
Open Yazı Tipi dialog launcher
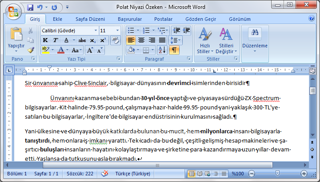(x=119, y=59)
